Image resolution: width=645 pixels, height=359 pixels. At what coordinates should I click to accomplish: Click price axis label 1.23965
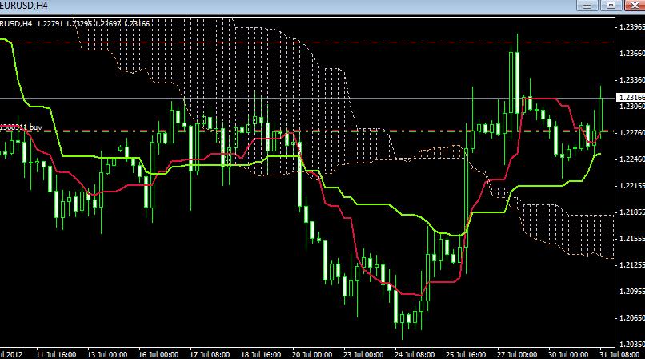tap(632, 27)
